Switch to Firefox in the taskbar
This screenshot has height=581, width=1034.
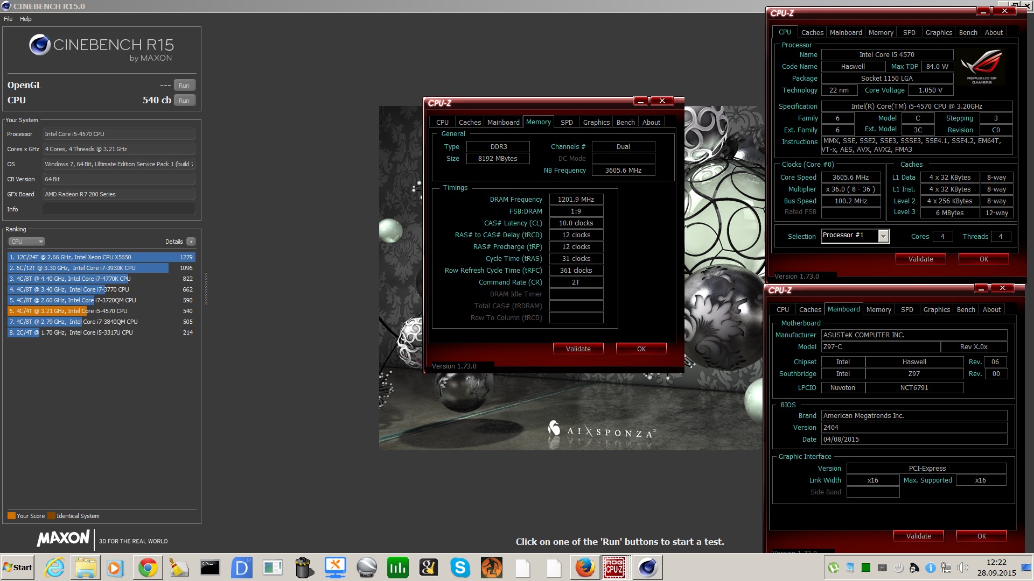[x=585, y=568]
